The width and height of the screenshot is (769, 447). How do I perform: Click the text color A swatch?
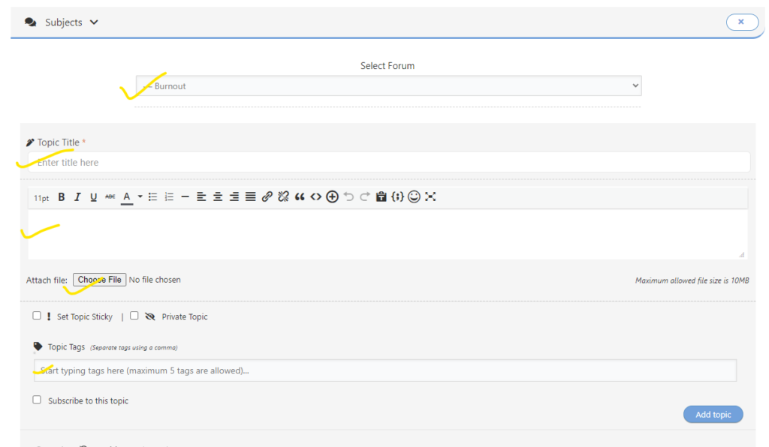click(127, 197)
